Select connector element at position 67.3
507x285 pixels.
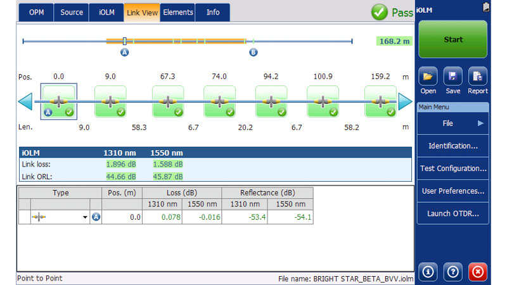[168, 101]
